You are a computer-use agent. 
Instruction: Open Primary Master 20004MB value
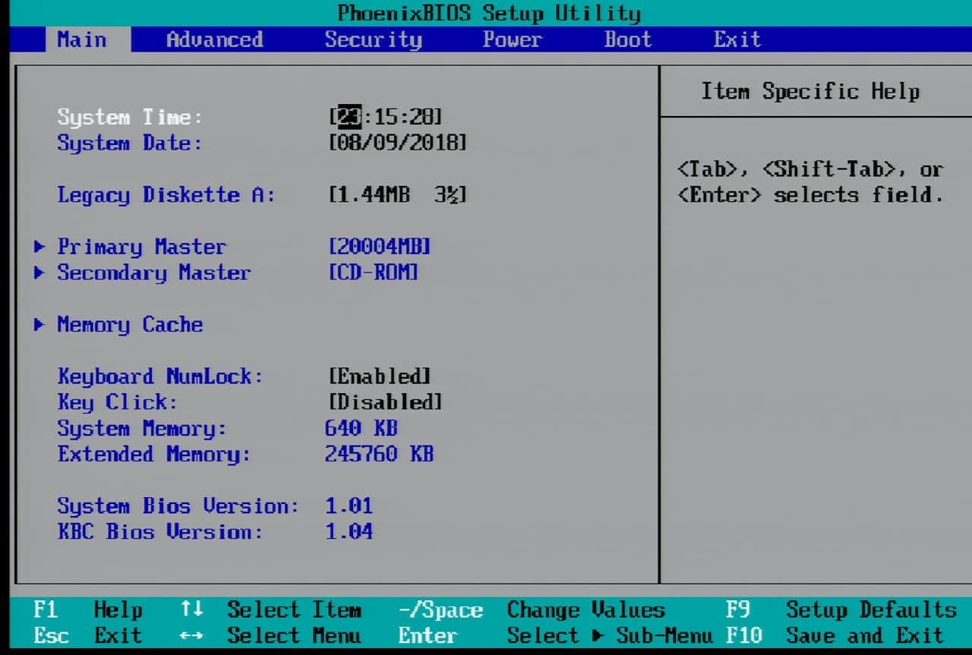click(x=380, y=247)
